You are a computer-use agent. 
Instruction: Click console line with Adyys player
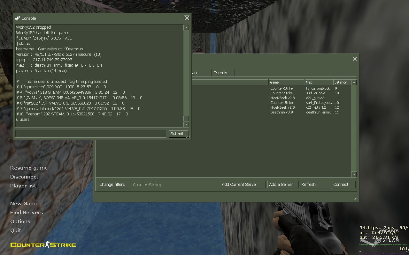click(70, 92)
